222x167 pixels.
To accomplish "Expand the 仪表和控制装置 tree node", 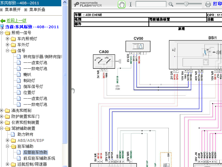I will 1,122.
